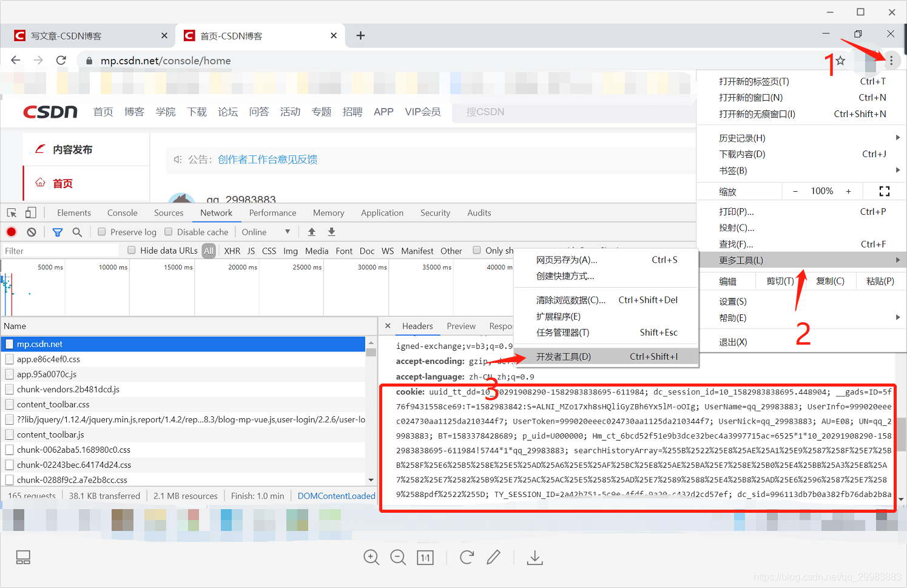Image resolution: width=907 pixels, height=588 pixels.
Task: Close the 首页-CSDN博客 tab
Action: [x=334, y=36]
